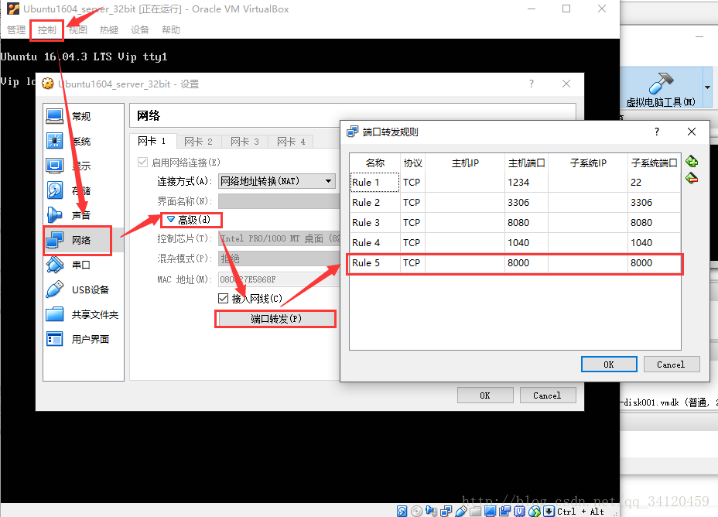Click MAC 地址 input field

point(279,279)
